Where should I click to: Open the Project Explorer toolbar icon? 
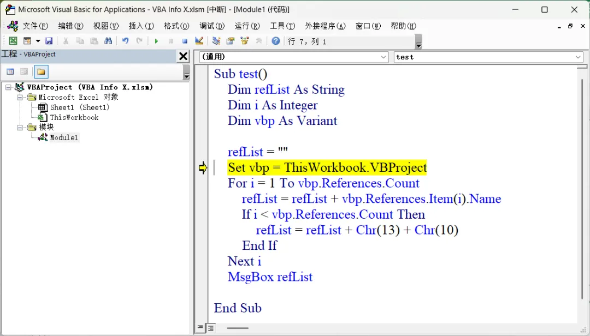216,41
